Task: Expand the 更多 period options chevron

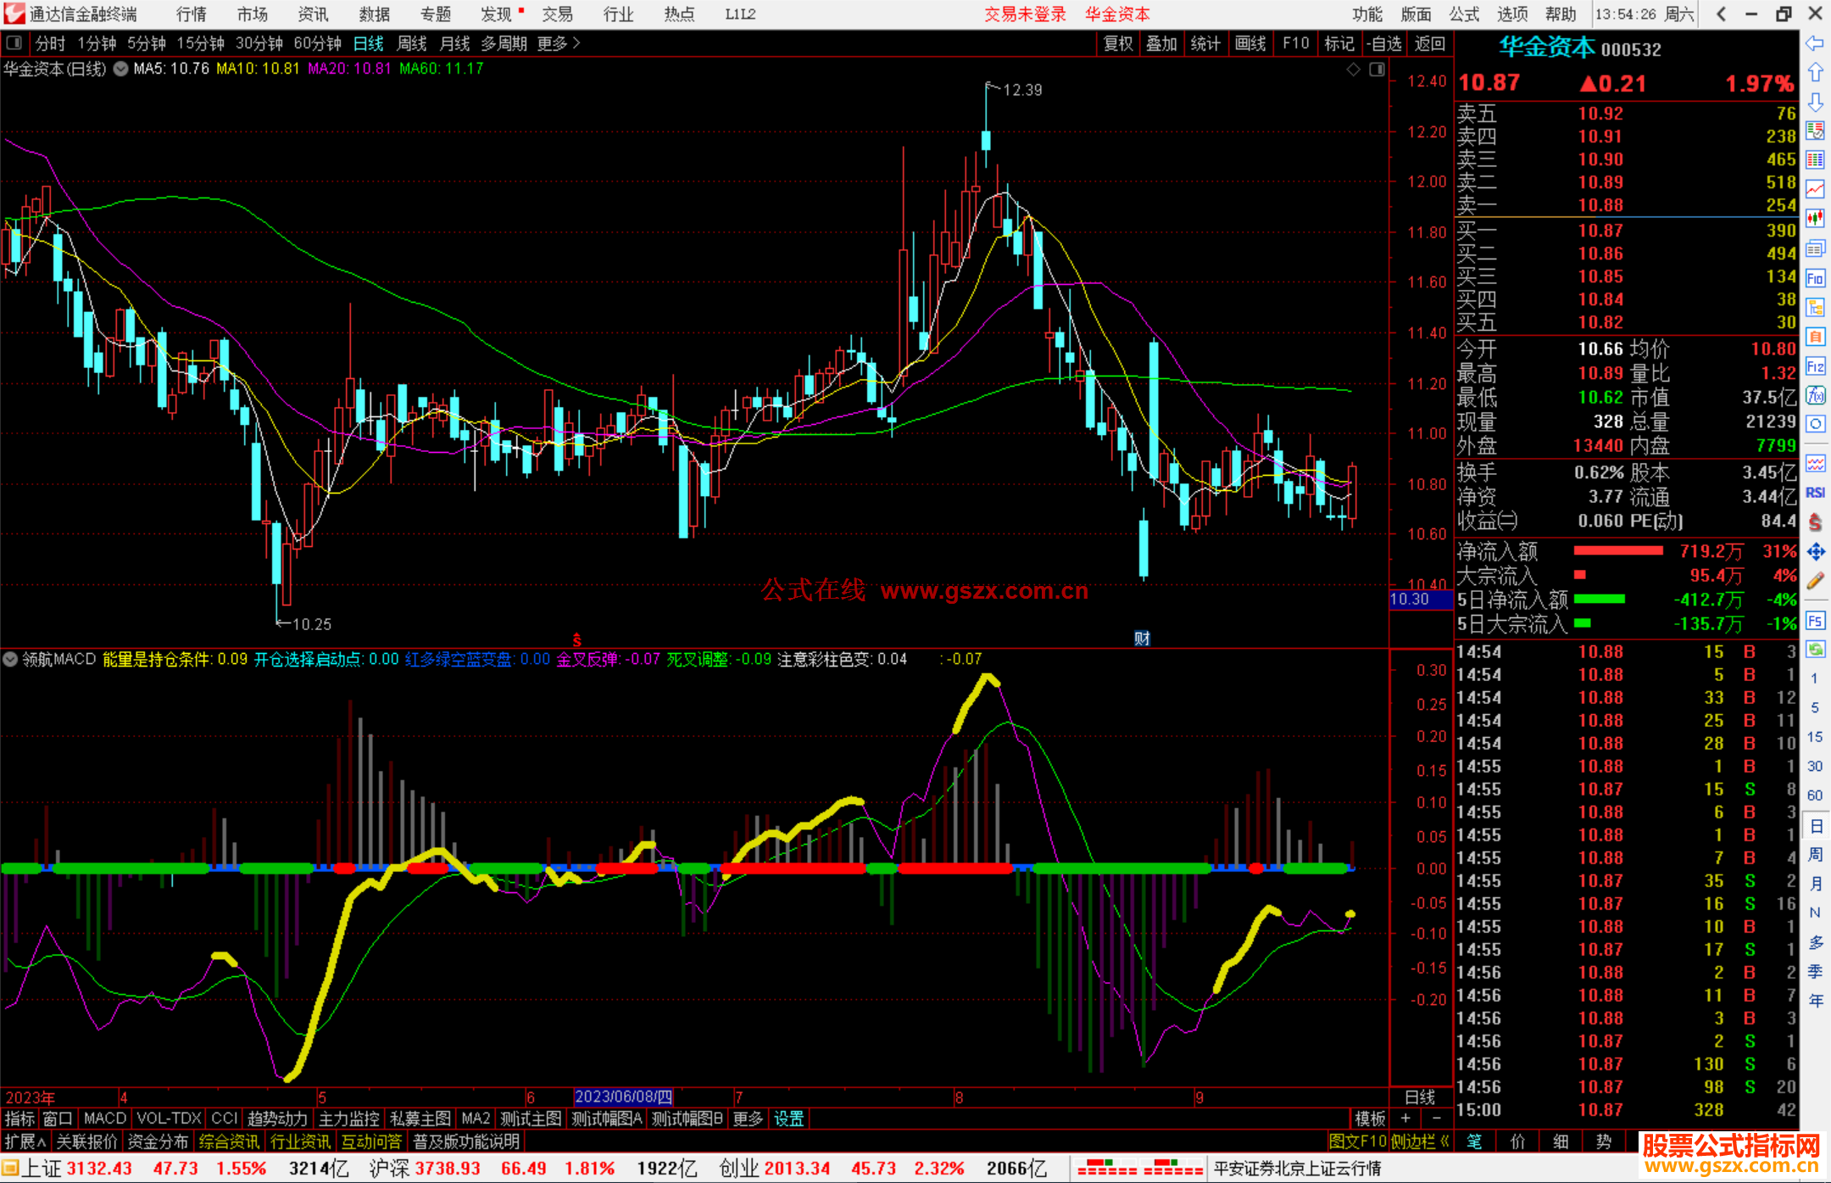Action: (577, 43)
